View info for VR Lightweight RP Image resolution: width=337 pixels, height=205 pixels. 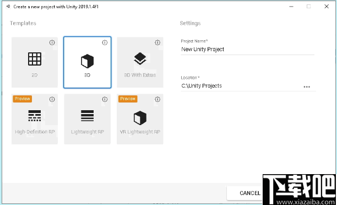157,99
